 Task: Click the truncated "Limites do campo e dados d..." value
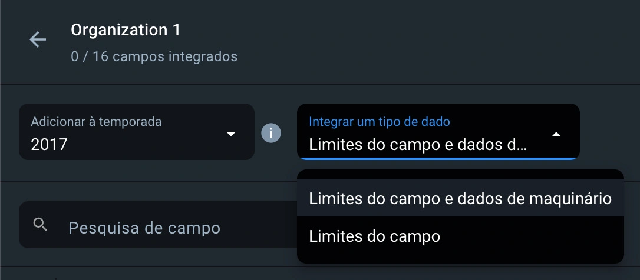[417, 144]
